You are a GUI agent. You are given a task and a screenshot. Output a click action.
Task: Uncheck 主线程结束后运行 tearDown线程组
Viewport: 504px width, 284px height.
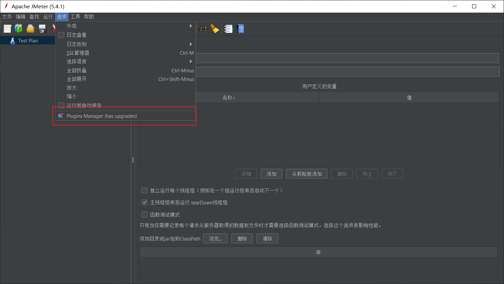pyautogui.click(x=145, y=202)
